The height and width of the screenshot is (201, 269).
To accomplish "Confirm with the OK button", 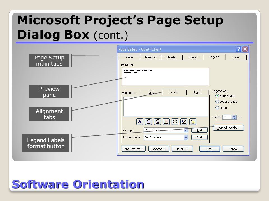I will 210,149.
